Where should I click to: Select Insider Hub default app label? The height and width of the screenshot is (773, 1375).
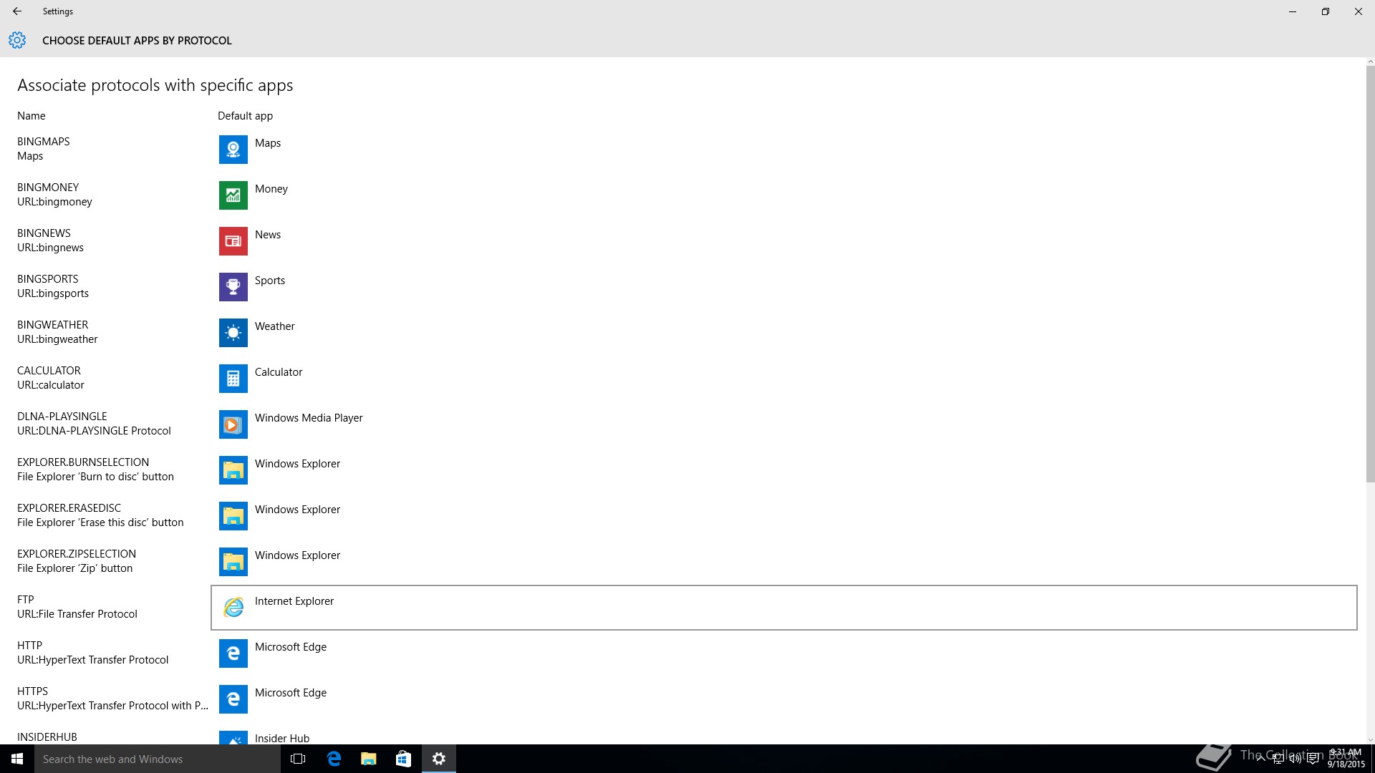[x=282, y=738]
